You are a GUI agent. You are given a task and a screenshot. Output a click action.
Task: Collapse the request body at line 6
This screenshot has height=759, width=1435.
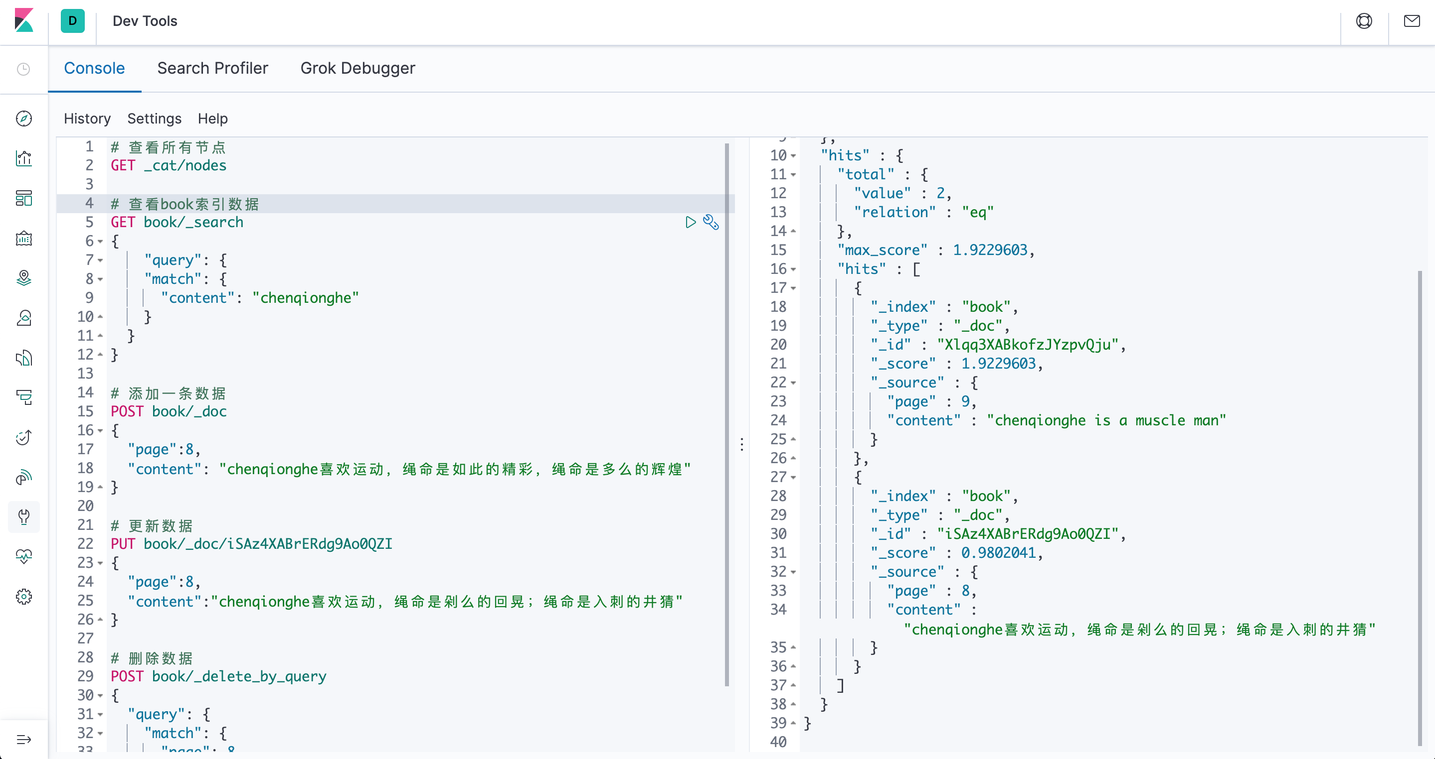pos(100,242)
